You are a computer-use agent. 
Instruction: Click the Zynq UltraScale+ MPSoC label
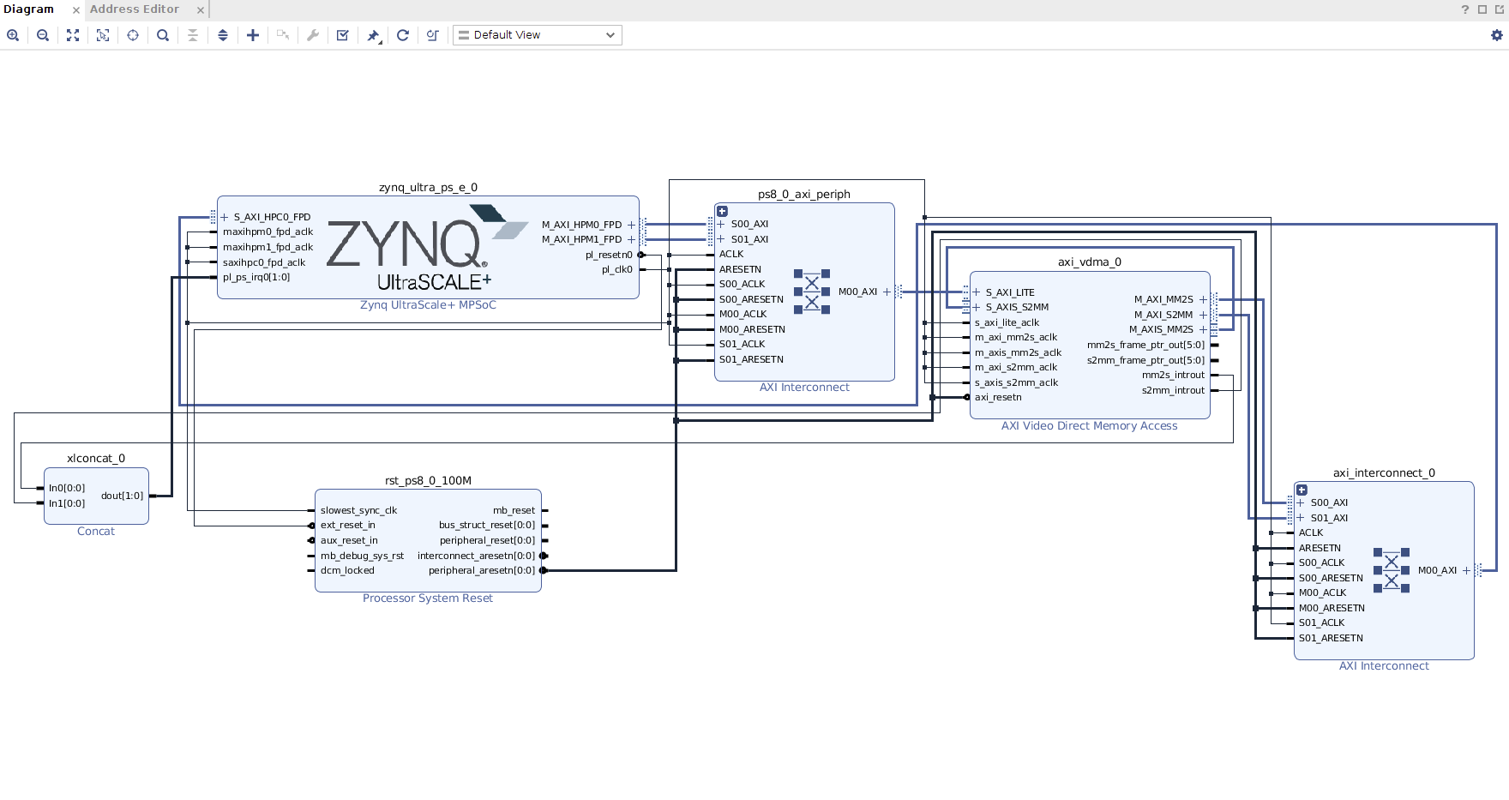(x=428, y=305)
